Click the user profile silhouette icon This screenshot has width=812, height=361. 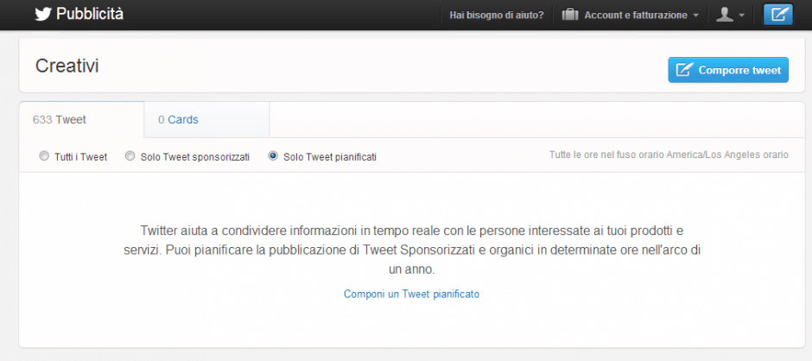tap(725, 15)
